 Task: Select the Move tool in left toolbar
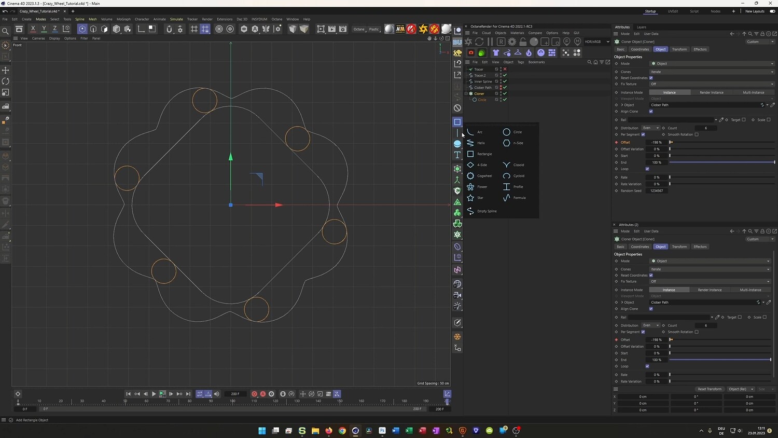coord(5,70)
